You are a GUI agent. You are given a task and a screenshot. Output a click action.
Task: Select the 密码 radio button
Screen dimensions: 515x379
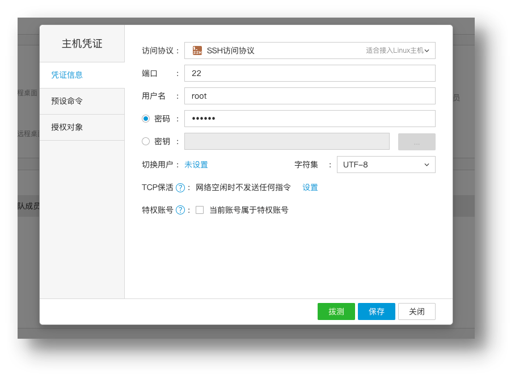[x=146, y=119]
